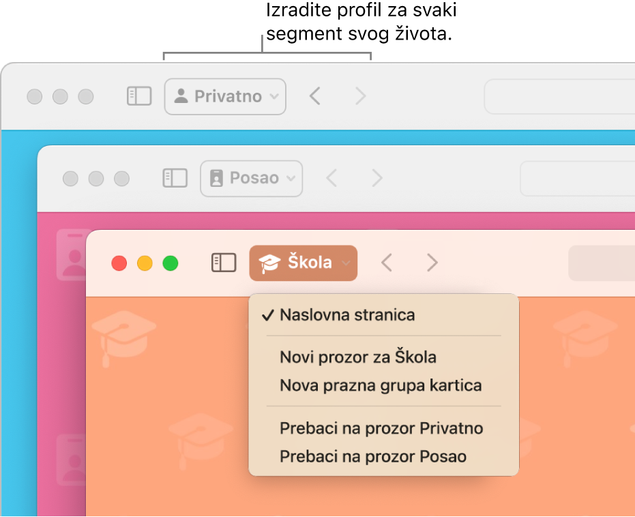Go forward in the Škola window
This screenshot has height=517, width=635.
[432, 263]
